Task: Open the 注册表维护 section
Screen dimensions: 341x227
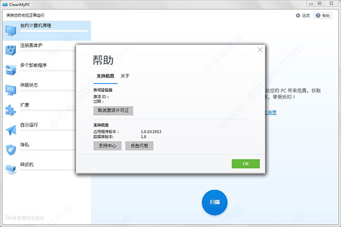Action: (31, 45)
